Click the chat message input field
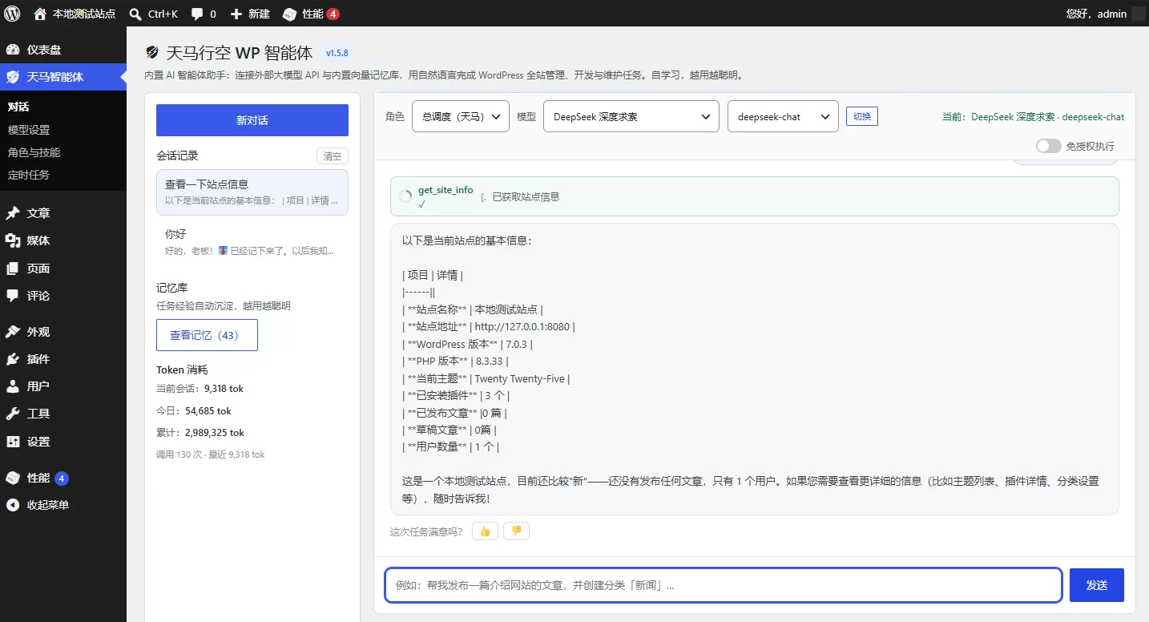Screen dimensions: 1149x622 pyautogui.click(x=724, y=585)
